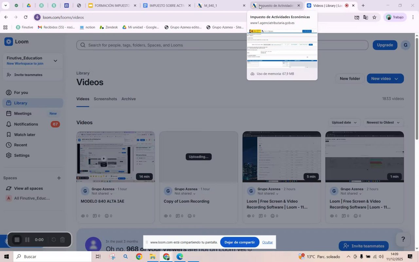This screenshot has height=262, width=419.
Task: Click the Windows taskbar search box
Action: coord(52,257)
